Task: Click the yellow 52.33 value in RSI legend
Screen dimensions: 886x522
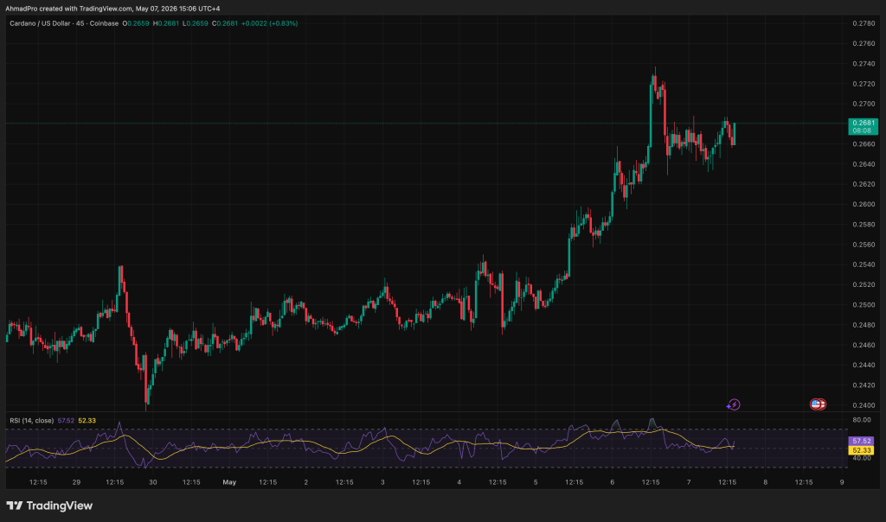Action: point(87,420)
